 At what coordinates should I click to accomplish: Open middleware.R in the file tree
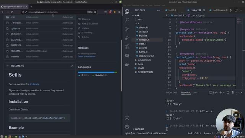(146, 56)
